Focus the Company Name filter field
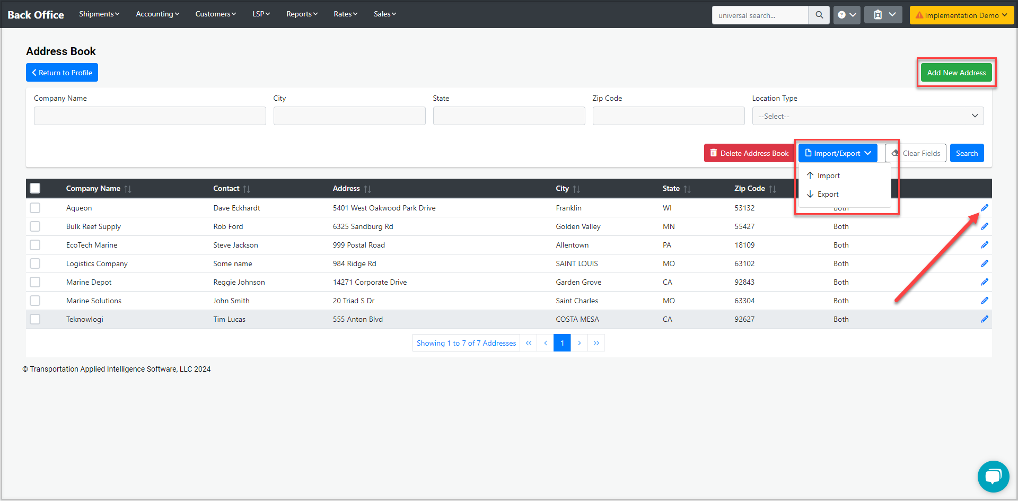The width and height of the screenshot is (1018, 501). 150,116
